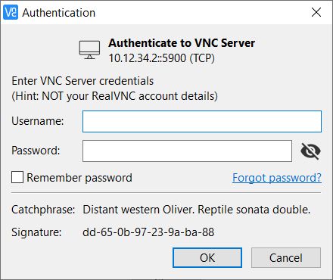Click the Catchphrase label
333x280 pixels.
tap(43, 210)
